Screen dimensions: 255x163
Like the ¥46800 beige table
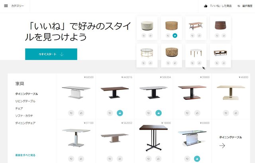(236, 113)
